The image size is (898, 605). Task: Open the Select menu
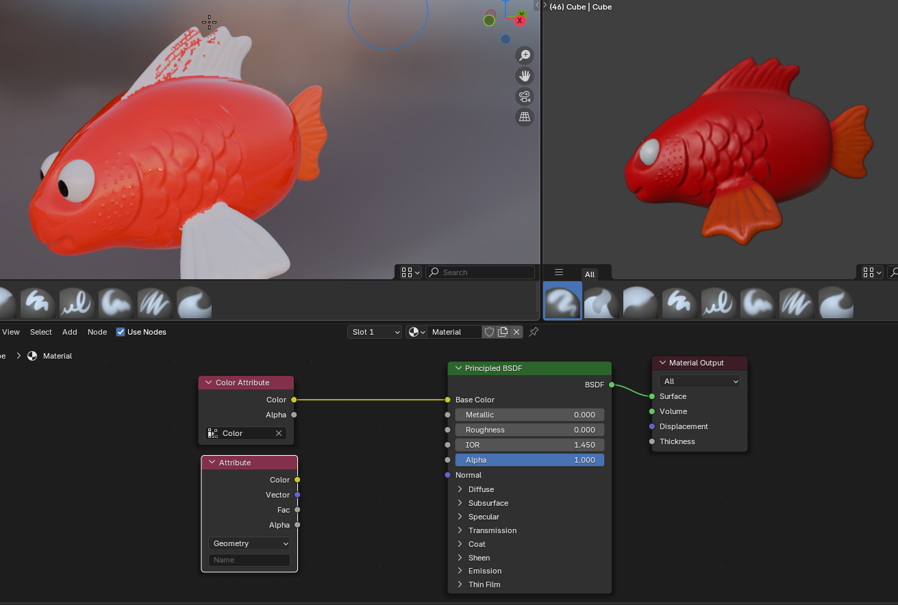coord(41,332)
